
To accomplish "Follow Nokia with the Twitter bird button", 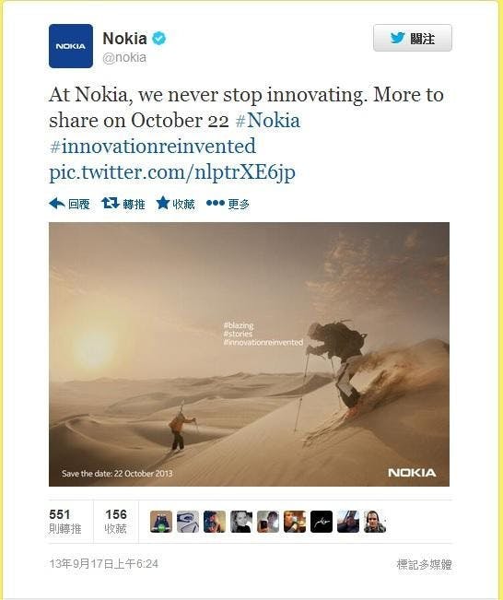I will click(413, 38).
